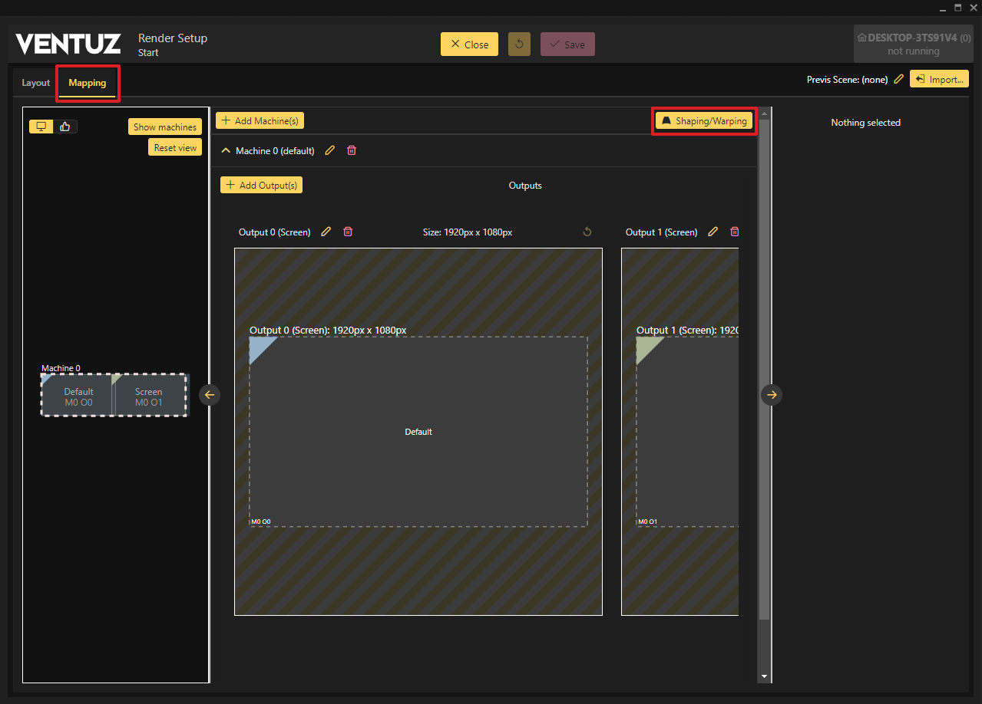This screenshot has height=704, width=982.
Task: Expand panel with right arrow circle button
Action: point(772,394)
